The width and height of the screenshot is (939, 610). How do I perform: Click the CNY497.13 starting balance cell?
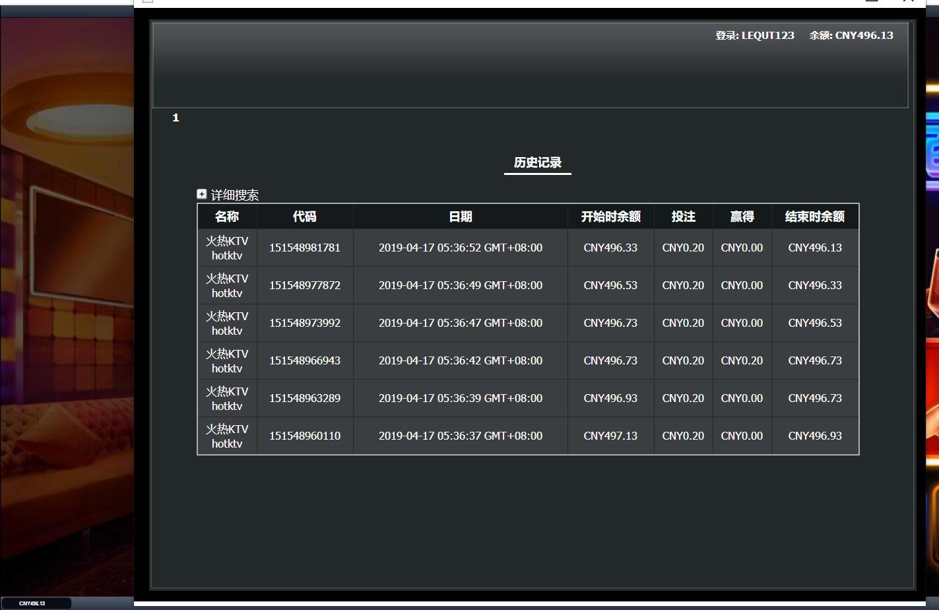click(611, 436)
